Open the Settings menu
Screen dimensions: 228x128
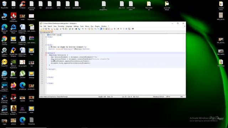[x=76, y=26]
